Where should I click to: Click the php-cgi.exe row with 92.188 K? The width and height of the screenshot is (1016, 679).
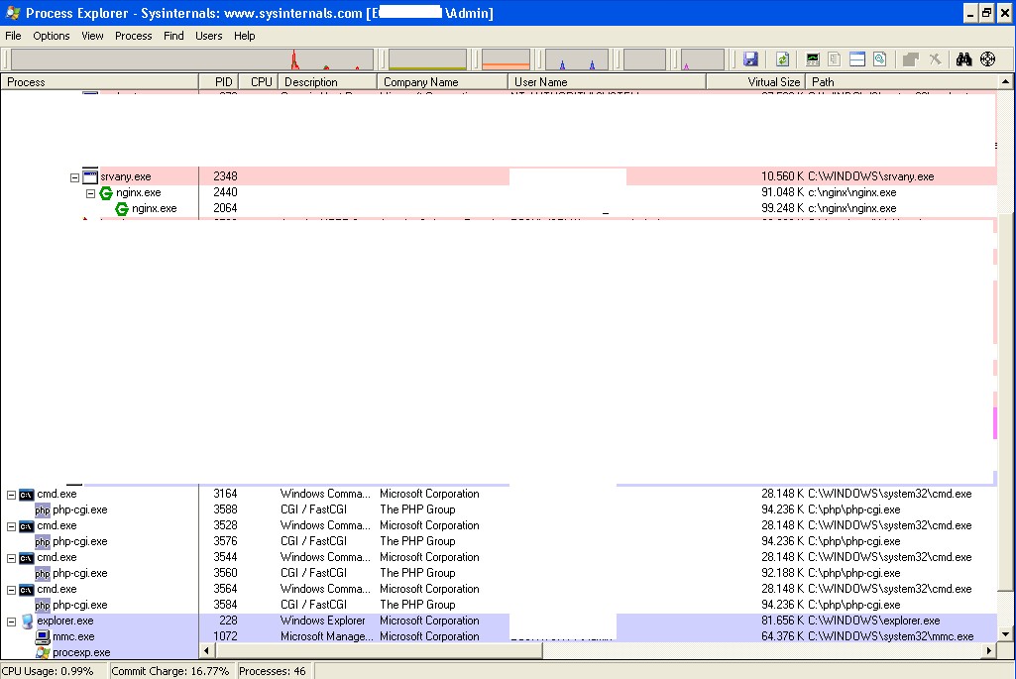[x=499, y=573]
